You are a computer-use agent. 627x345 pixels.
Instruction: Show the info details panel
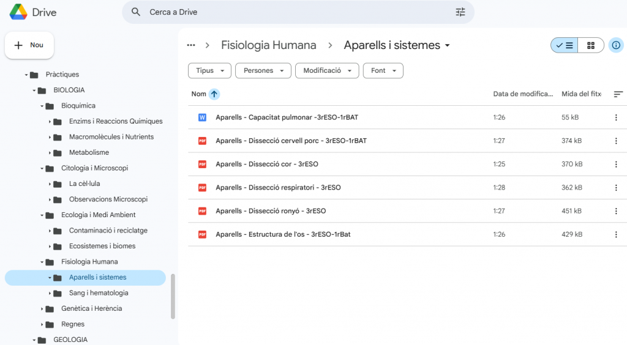click(x=616, y=45)
